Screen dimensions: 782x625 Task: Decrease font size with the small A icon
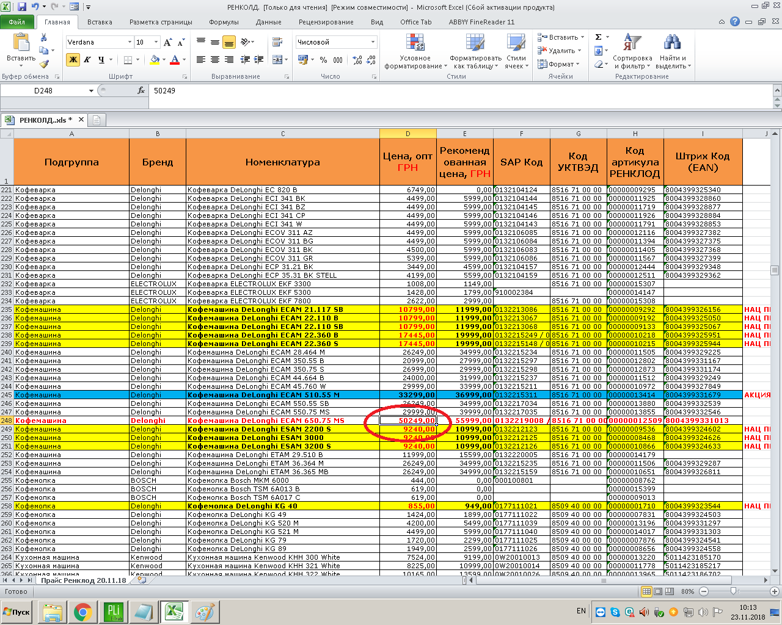pos(181,42)
